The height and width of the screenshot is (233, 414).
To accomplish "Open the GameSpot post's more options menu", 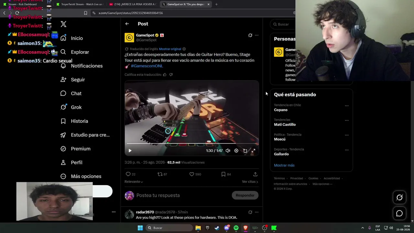I will click(x=256, y=35).
